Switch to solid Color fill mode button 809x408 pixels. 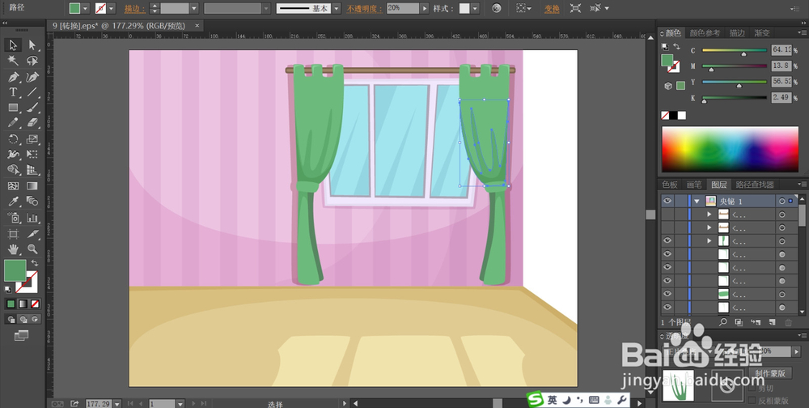pyautogui.click(x=11, y=304)
